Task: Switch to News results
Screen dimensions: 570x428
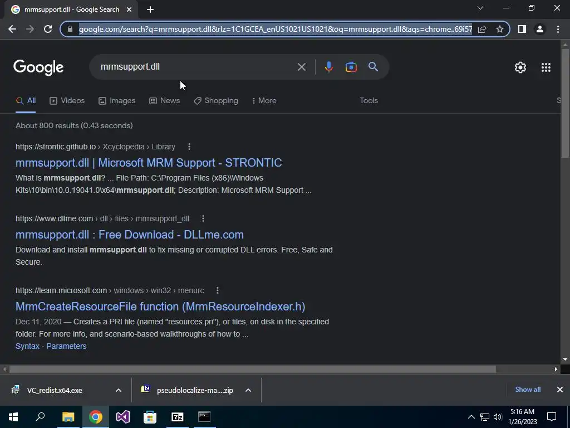Action: point(165,101)
